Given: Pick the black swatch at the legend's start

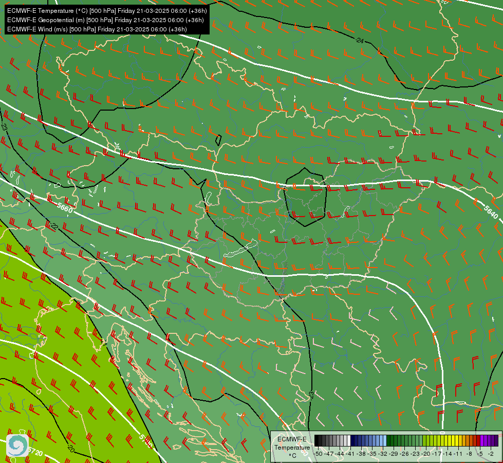Looking at the screenshot, I should tap(316, 440).
